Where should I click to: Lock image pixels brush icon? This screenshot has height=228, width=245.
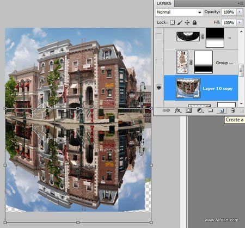pyautogui.click(x=180, y=22)
